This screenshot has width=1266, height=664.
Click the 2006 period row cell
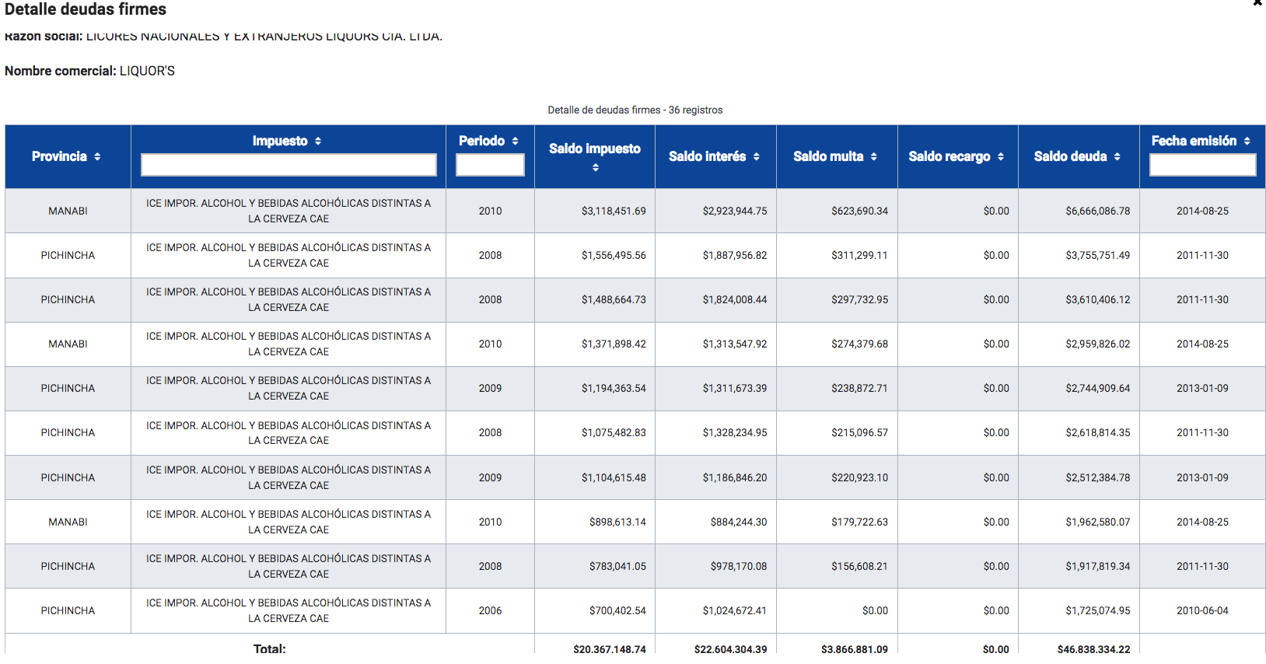[490, 611]
